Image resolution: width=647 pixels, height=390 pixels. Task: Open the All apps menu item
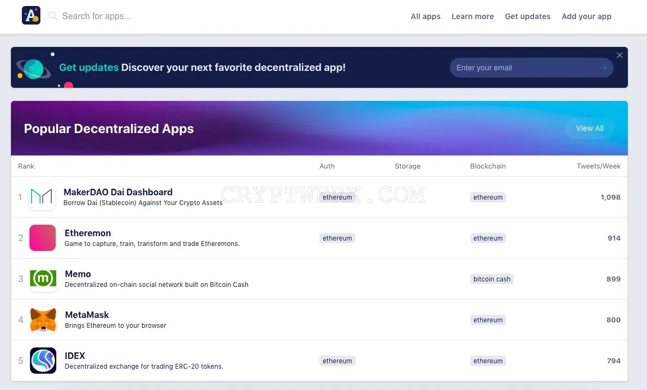(425, 16)
